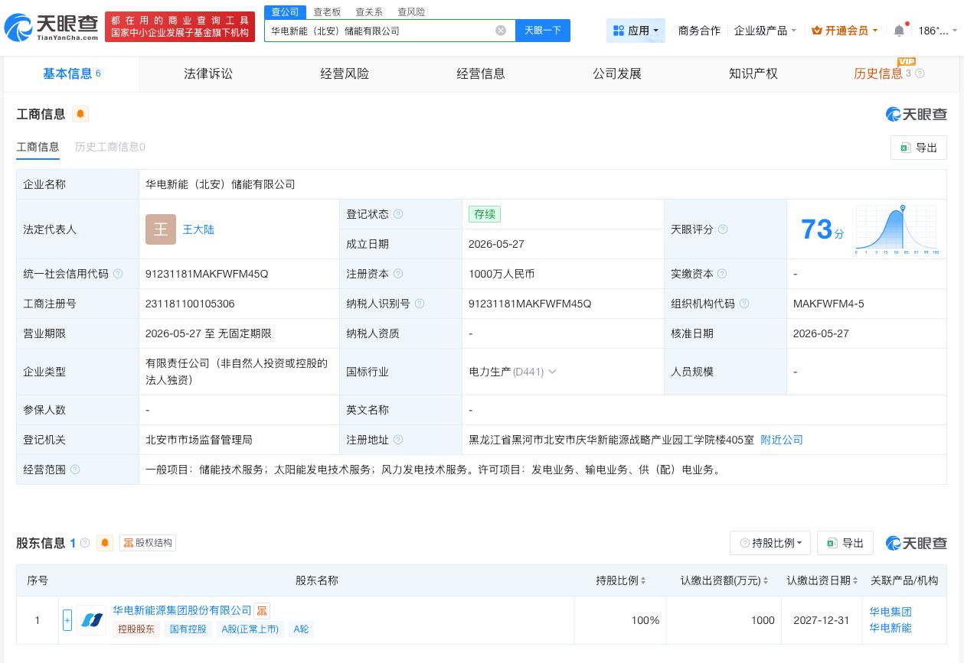Viewport: 964px width, 663px height.
Task: Click the 国有控股 tag
Action: [x=188, y=629]
